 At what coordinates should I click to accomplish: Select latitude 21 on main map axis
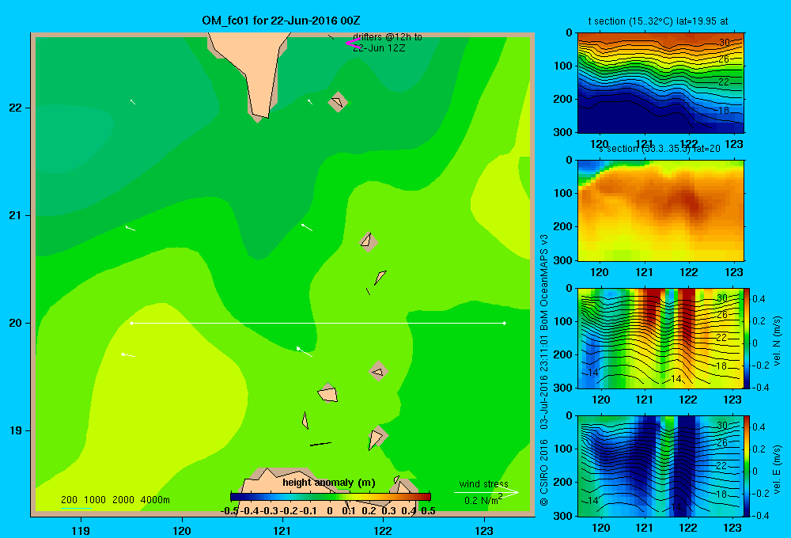pyautogui.click(x=16, y=215)
